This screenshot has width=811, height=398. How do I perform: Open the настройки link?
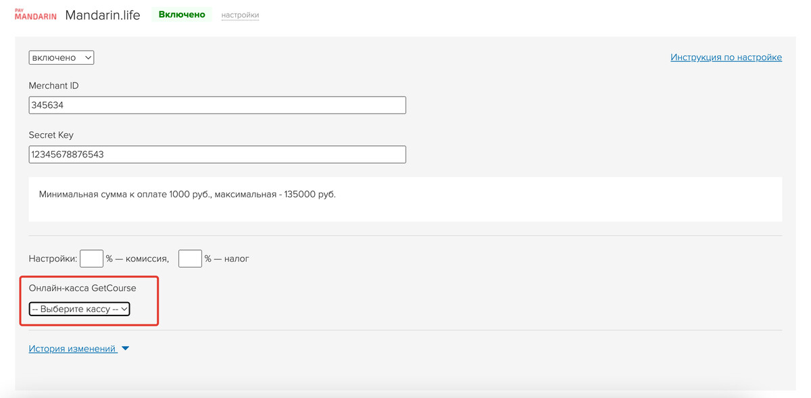pos(240,15)
